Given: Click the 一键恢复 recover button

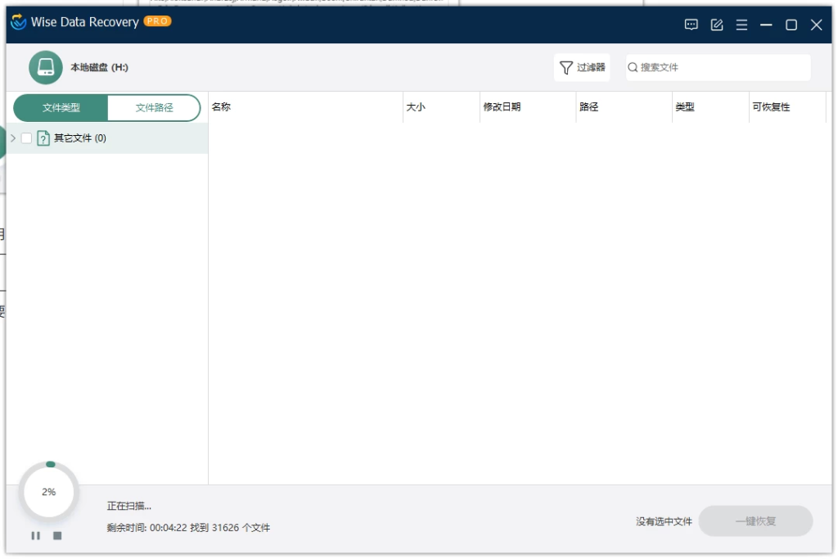Looking at the screenshot, I should coord(755,521).
